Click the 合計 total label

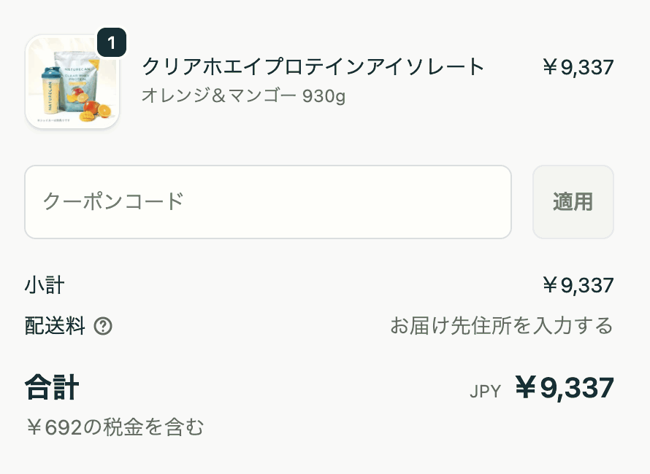[x=51, y=389]
